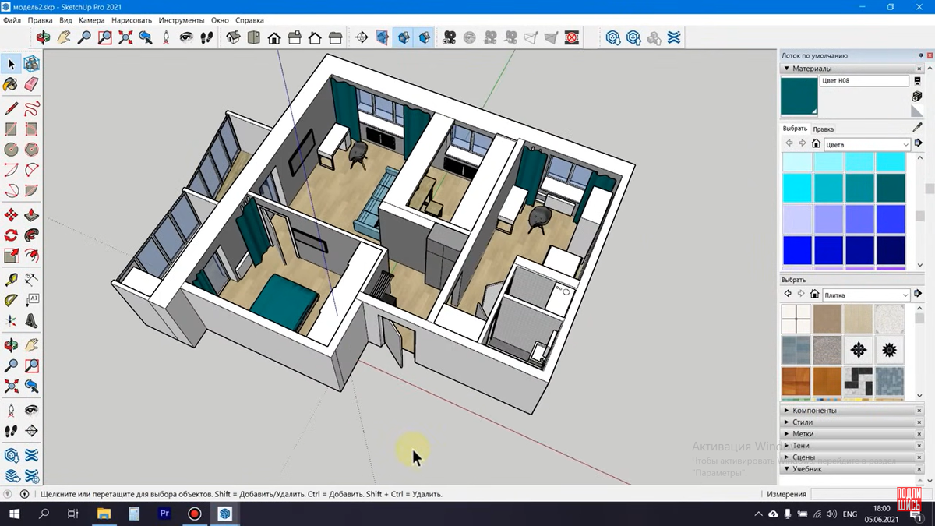
Task: Click the Pan hand tool in top toolbar
Action: tap(64, 37)
